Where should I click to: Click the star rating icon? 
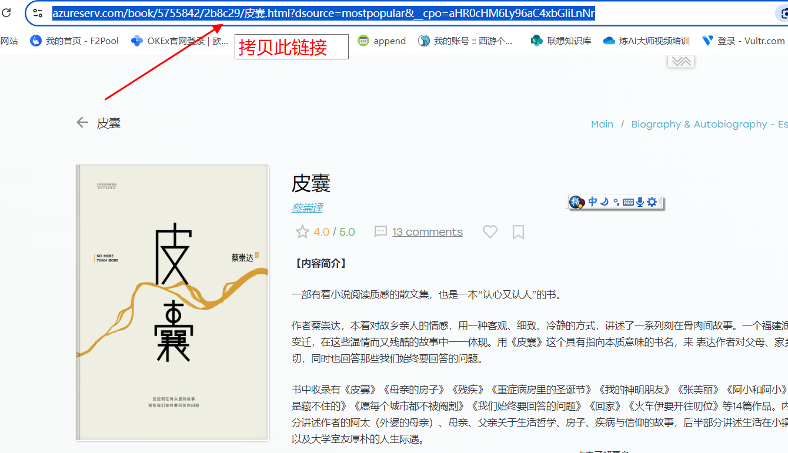302,232
